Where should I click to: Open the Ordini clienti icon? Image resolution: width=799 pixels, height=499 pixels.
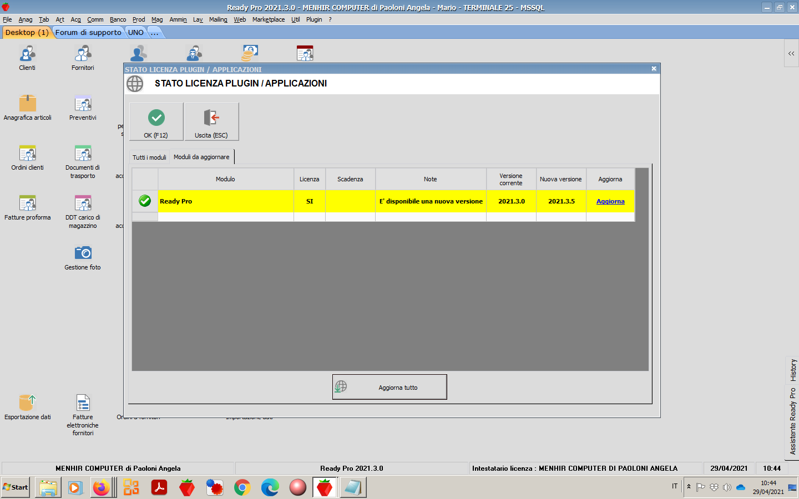coord(27,158)
